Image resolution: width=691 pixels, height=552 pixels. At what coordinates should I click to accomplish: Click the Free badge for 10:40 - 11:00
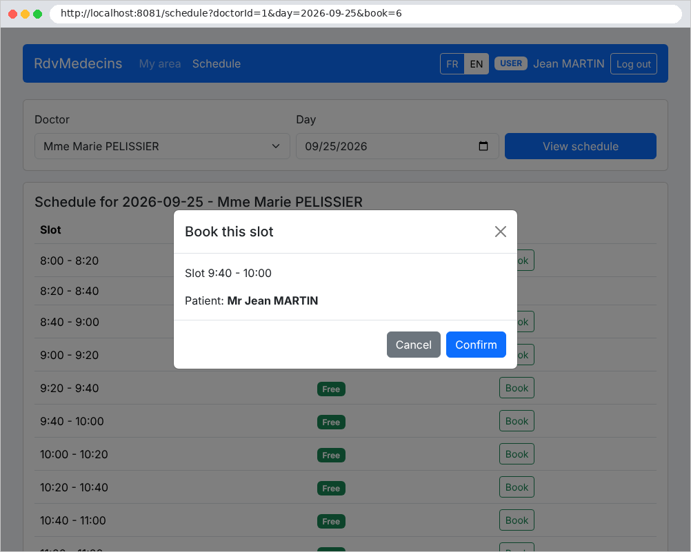(331, 521)
